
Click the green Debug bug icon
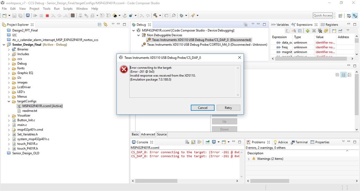181,15
